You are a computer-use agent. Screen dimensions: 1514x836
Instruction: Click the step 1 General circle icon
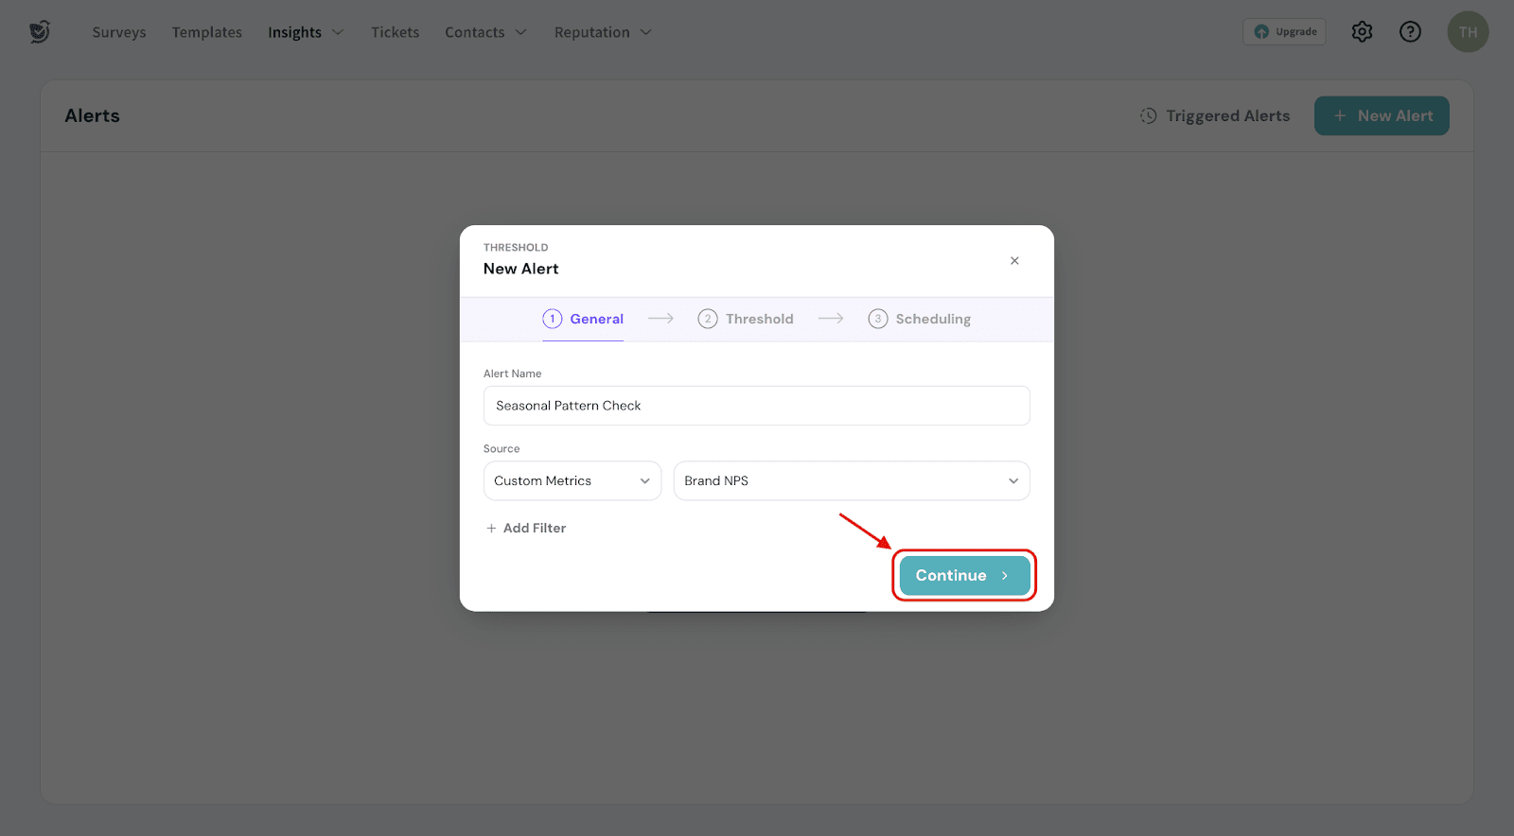[553, 319]
